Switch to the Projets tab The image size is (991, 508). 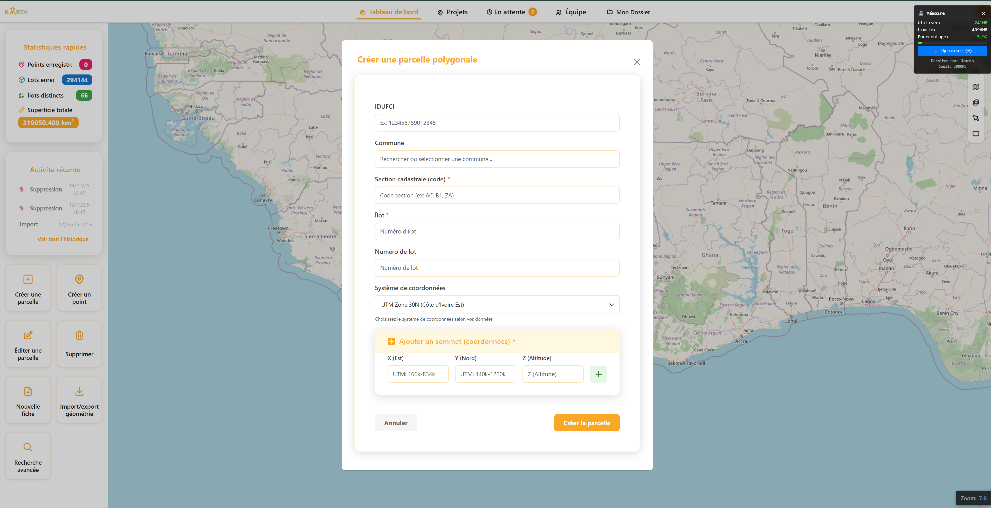click(x=452, y=12)
